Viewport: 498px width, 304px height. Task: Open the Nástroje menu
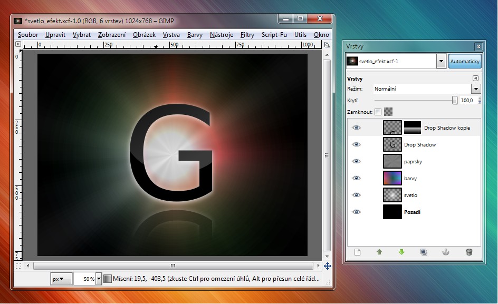pos(222,35)
